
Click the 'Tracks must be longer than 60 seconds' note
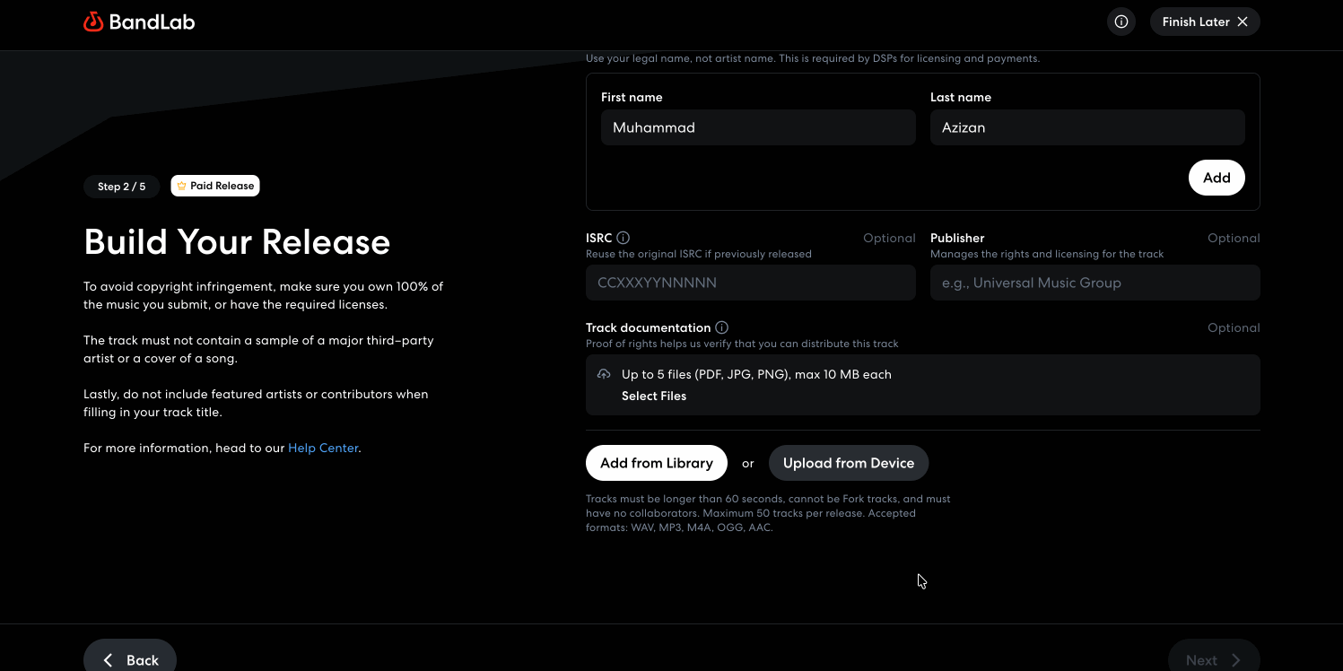769,513
